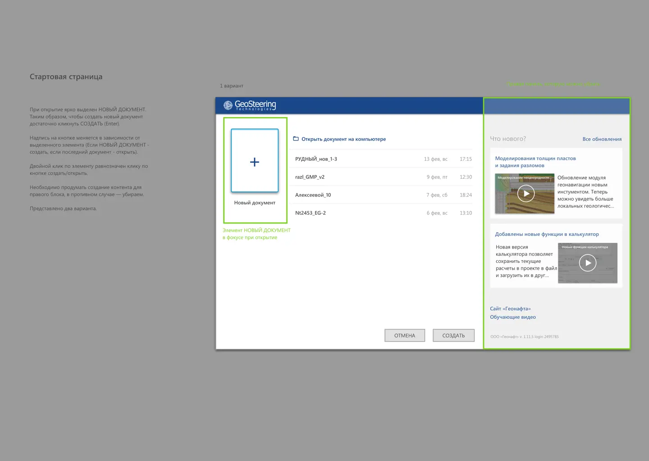Select the New document plus tile
Screen dimensions: 649x461
click(255, 161)
